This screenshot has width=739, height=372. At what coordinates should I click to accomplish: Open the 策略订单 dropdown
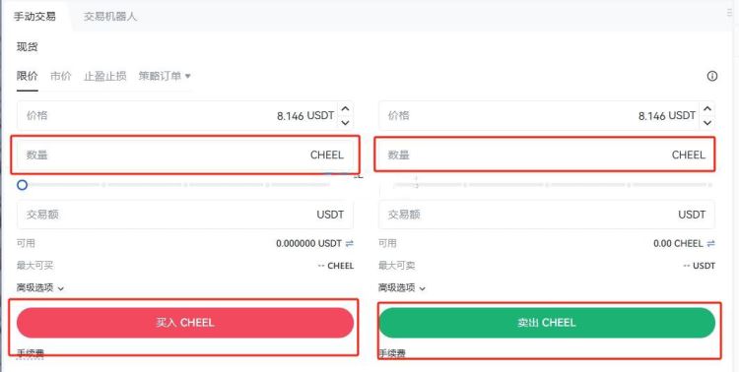point(165,76)
